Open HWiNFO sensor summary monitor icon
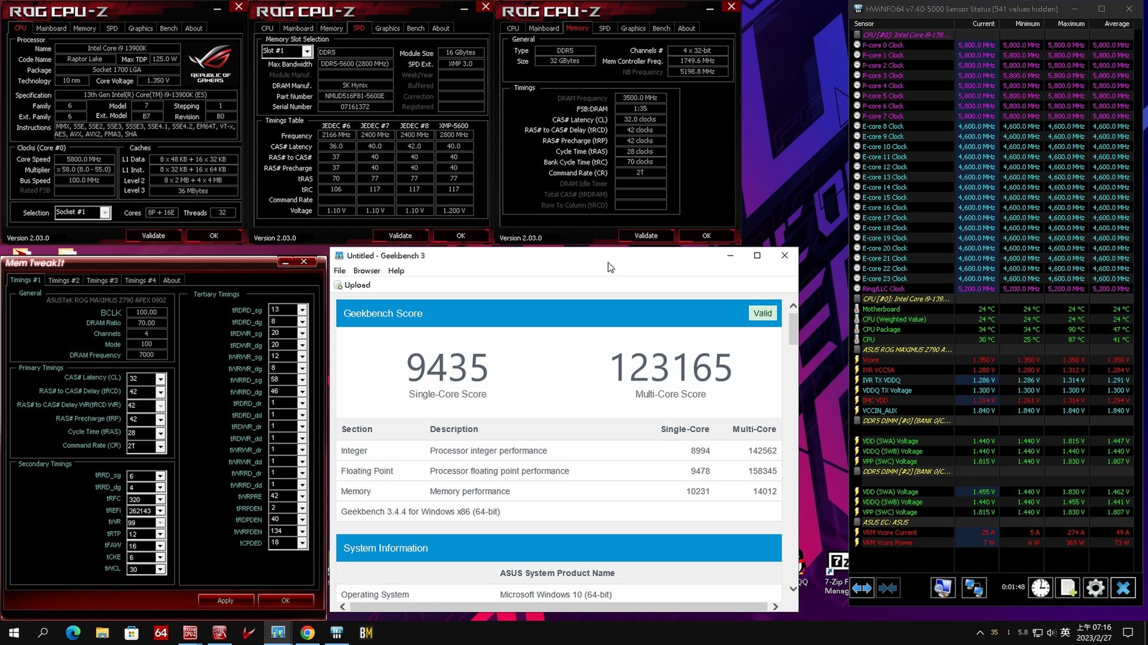 943,588
